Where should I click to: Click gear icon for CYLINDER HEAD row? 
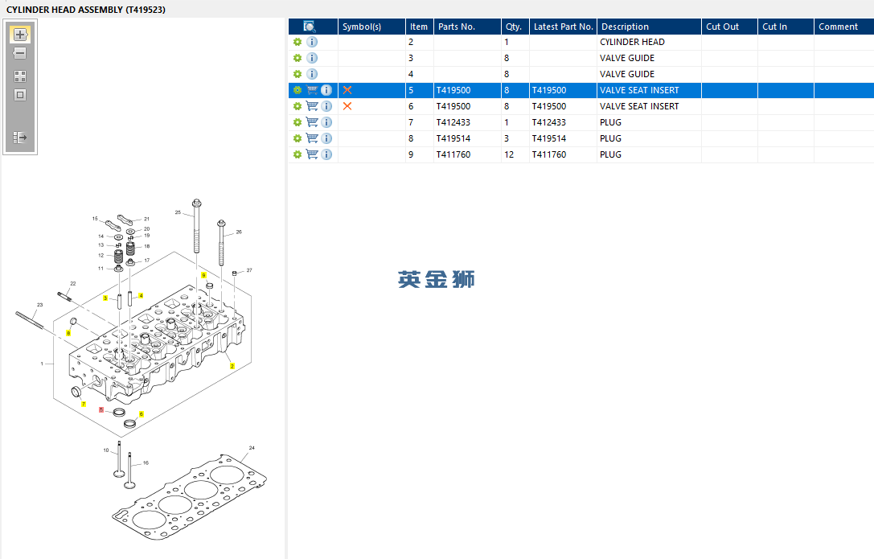297,42
